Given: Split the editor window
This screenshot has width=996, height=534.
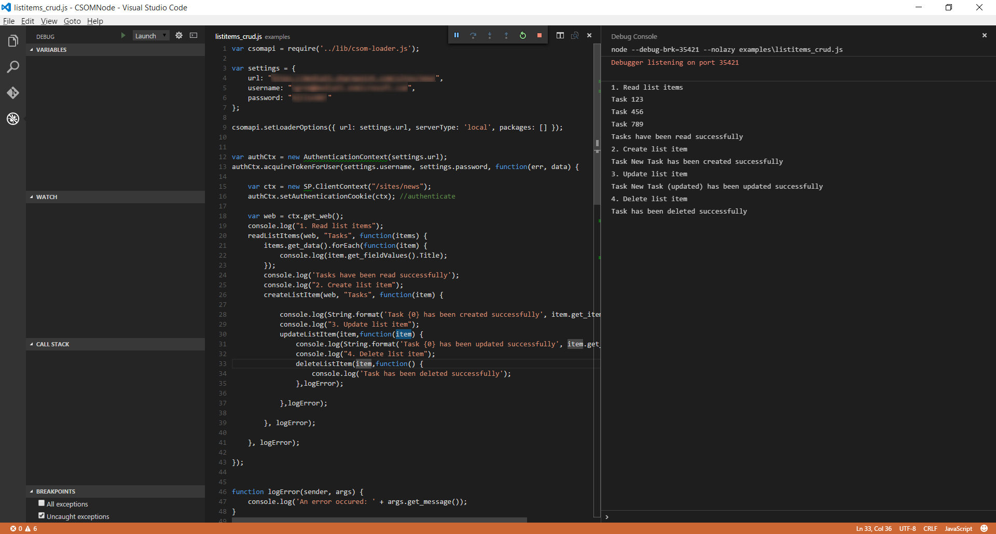Looking at the screenshot, I should pyautogui.click(x=560, y=35).
